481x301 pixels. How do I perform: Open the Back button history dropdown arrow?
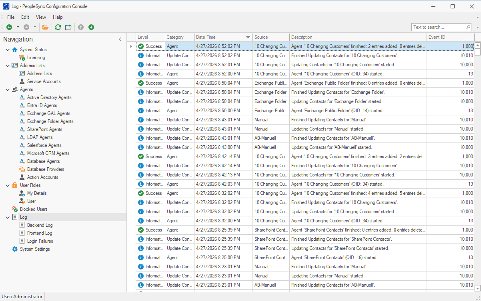[18, 27]
